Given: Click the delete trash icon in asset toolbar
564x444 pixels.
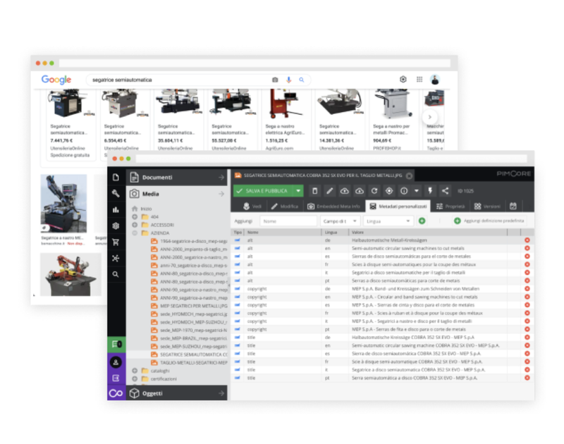Looking at the screenshot, I should click(314, 191).
